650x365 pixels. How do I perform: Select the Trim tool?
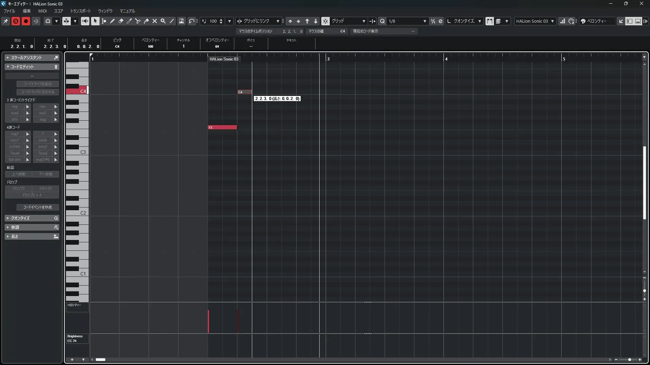pos(129,21)
